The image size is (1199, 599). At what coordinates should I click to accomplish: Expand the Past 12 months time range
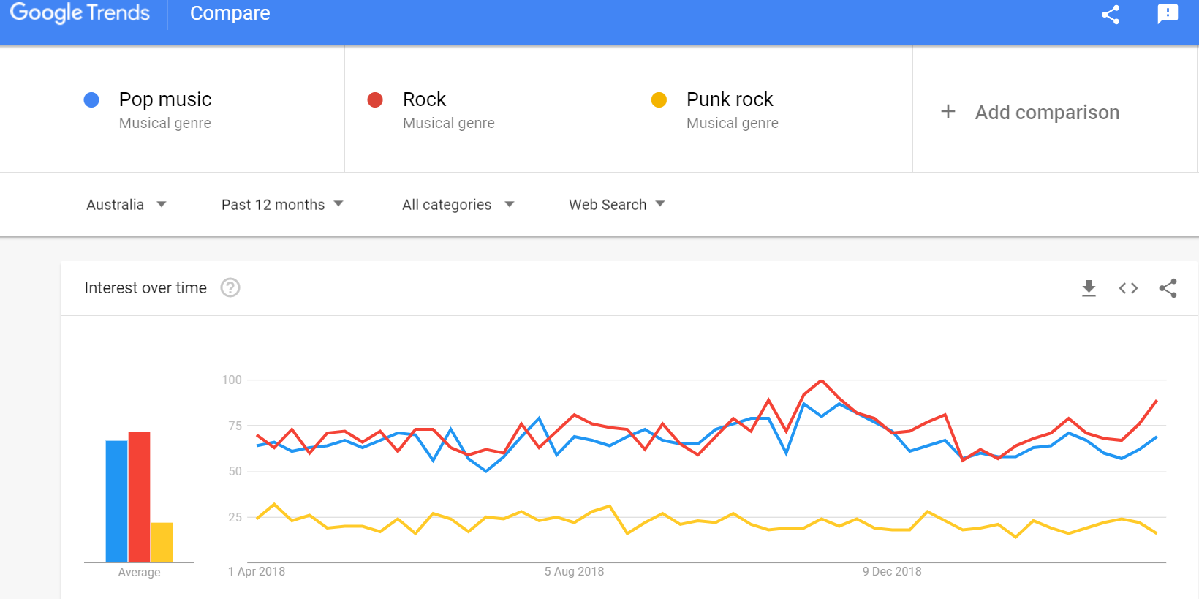tap(281, 205)
